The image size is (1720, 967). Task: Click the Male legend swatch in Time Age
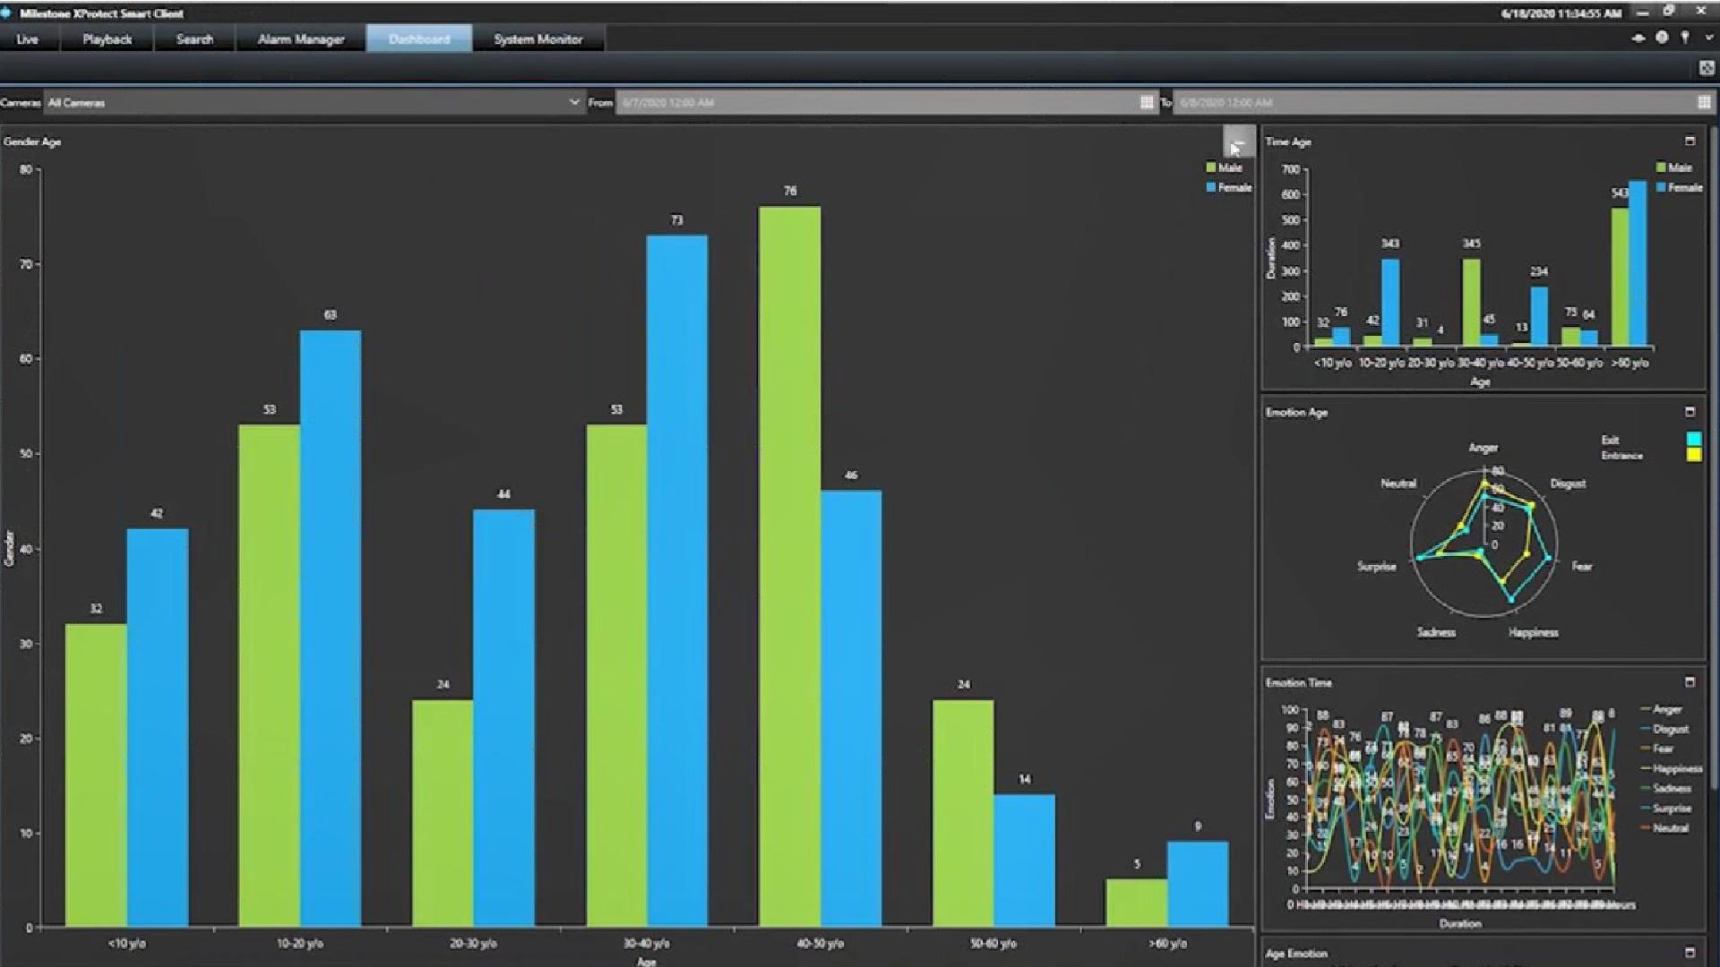(x=1661, y=167)
